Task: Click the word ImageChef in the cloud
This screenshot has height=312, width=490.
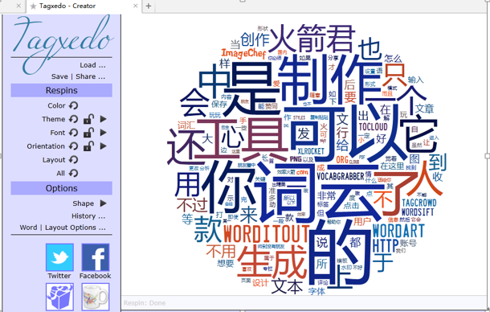Action: click(x=243, y=53)
